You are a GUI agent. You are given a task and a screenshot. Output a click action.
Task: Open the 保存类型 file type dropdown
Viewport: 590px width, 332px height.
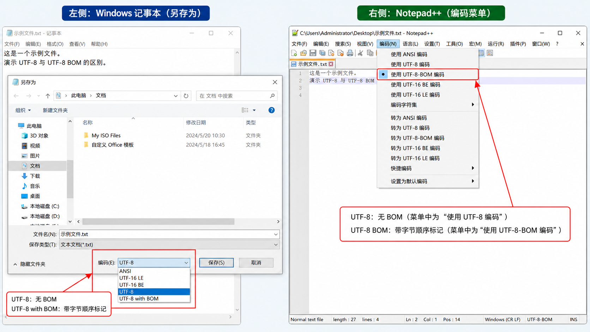point(169,245)
